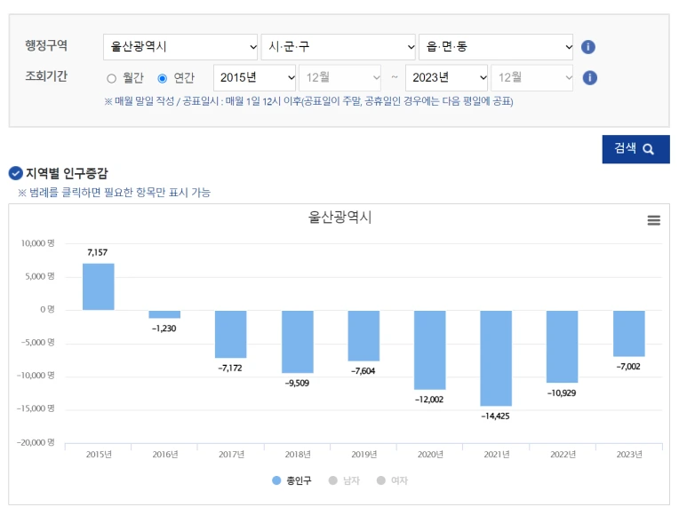The width and height of the screenshot is (687, 531).
Task: Toggle the 여자 legend series
Action: point(393,480)
